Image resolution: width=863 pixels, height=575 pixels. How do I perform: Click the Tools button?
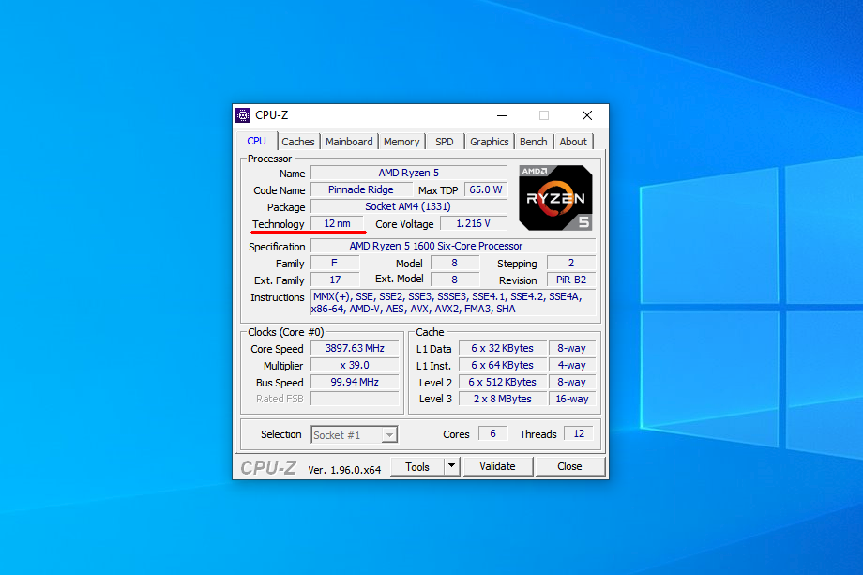(x=417, y=466)
